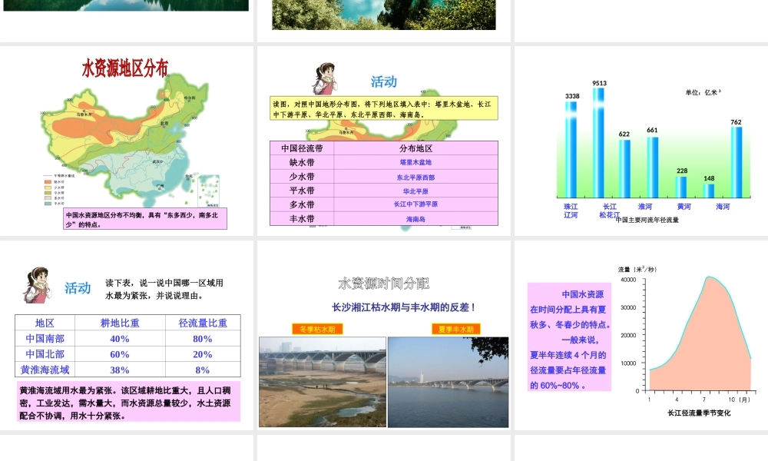The image size is (768, 461).
Task: Click the 40% cell for 中国南部
Action: coord(120,339)
